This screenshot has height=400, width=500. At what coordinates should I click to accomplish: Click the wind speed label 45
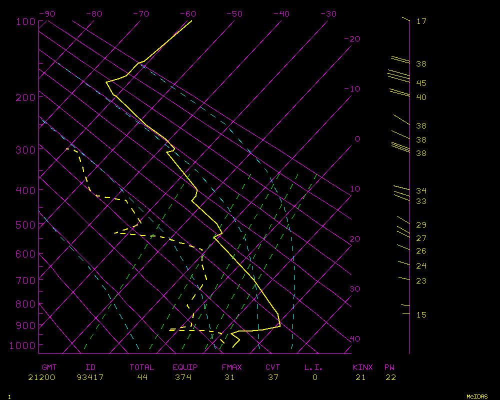point(421,83)
